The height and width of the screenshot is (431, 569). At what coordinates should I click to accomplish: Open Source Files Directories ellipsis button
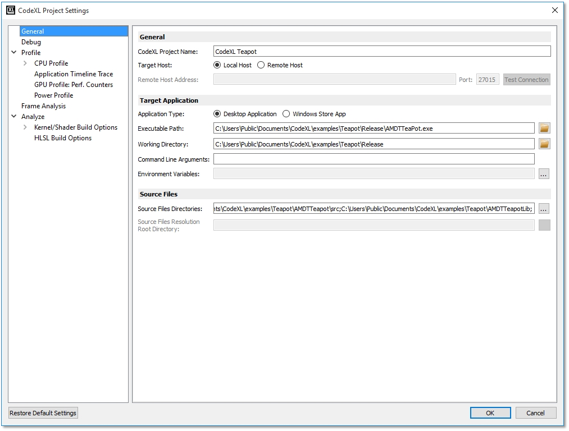[544, 209]
